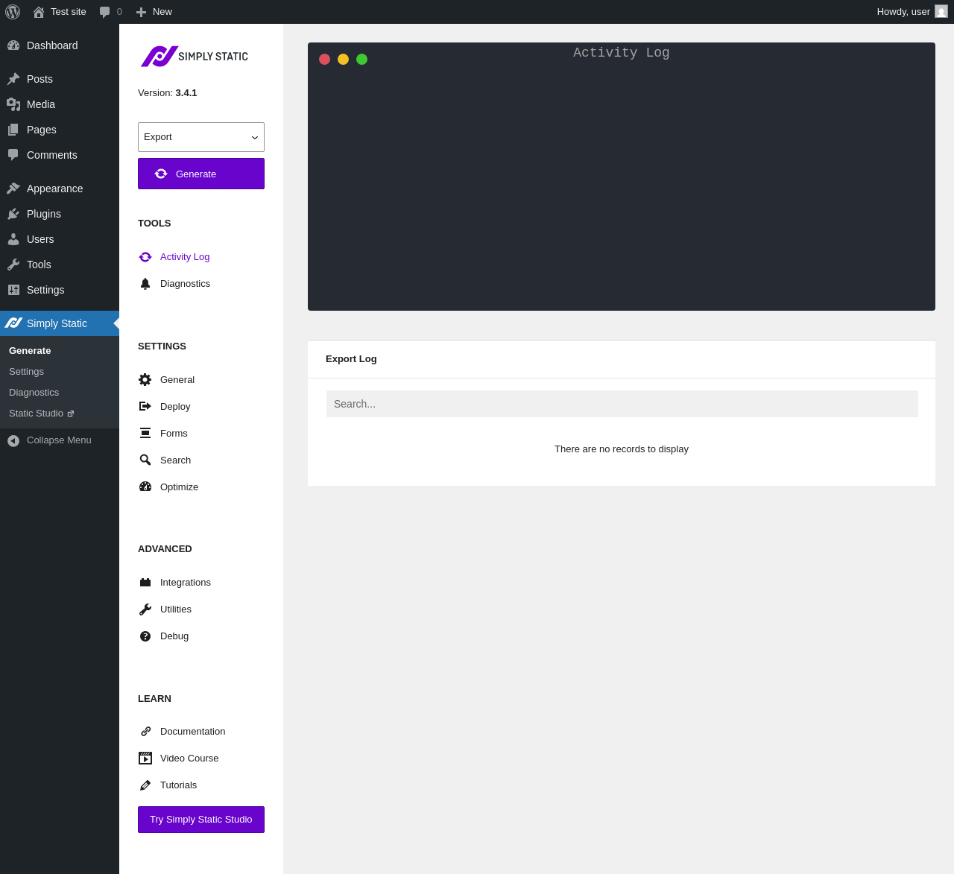Click the Forms icon

(145, 434)
